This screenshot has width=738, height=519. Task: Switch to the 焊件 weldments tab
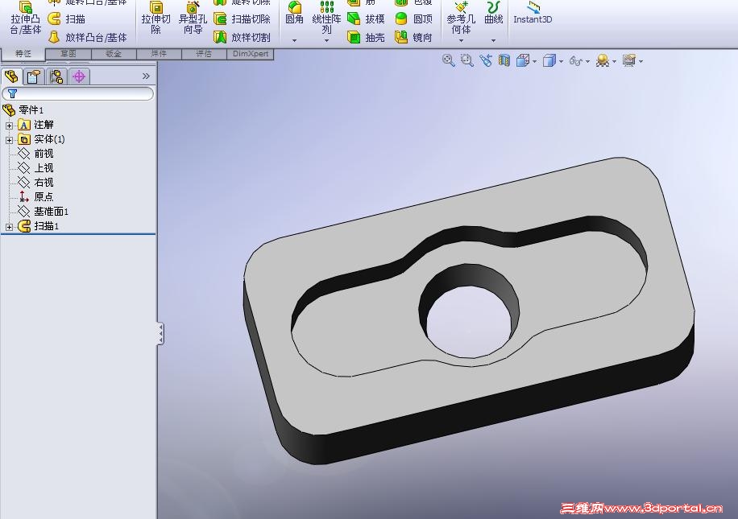pos(159,54)
